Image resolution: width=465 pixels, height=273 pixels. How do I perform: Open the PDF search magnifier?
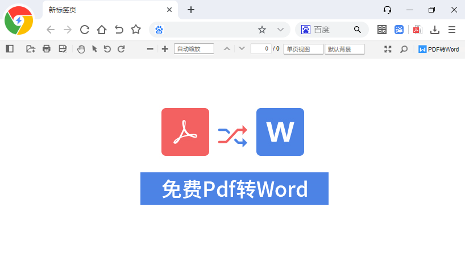404,49
